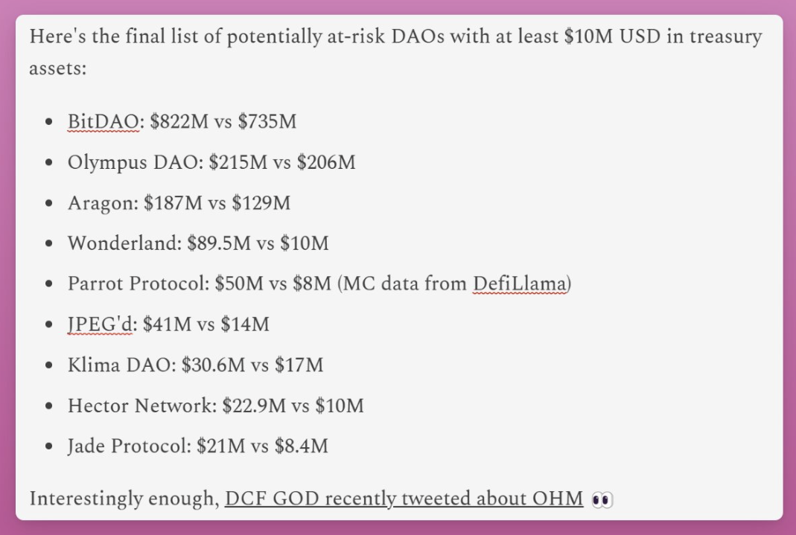Click the eyes emoji after OHM

(x=602, y=499)
